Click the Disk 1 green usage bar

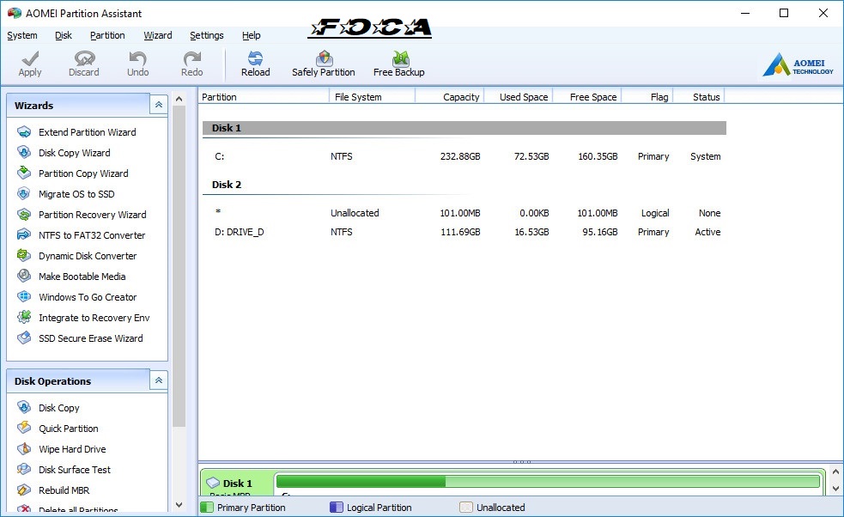pos(548,481)
